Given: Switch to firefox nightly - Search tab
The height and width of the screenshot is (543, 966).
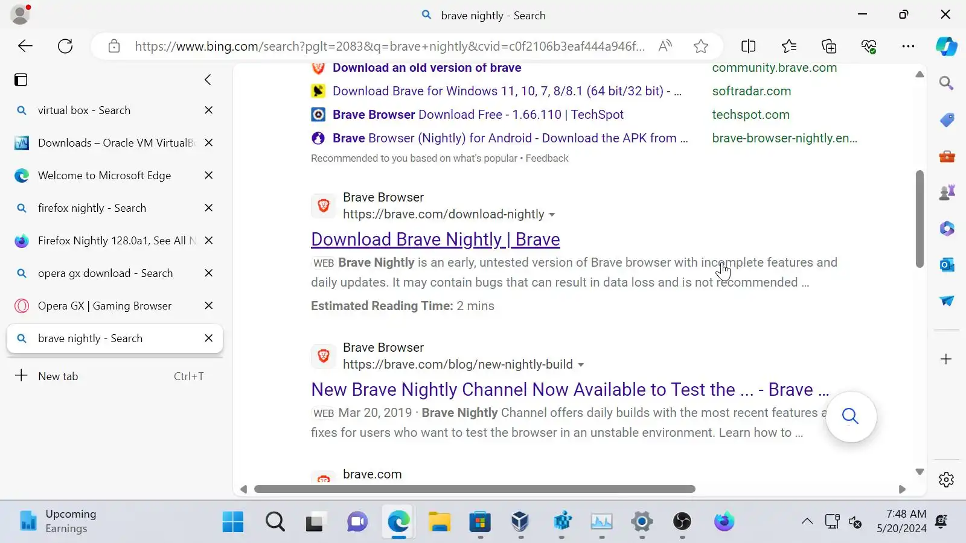Looking at the screenshot, I should click(115, 208).
